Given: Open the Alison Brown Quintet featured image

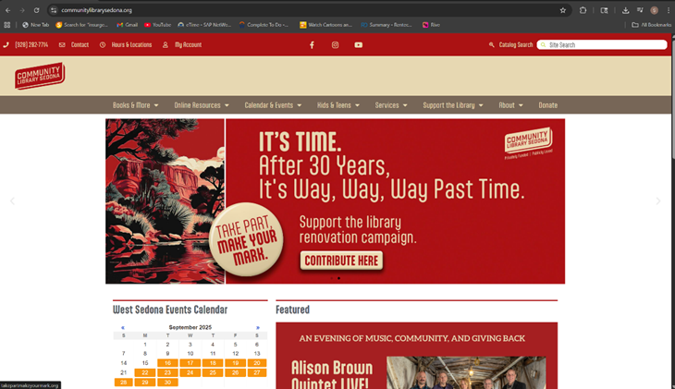Looking at the screenshot, I should tap(466, 372).
